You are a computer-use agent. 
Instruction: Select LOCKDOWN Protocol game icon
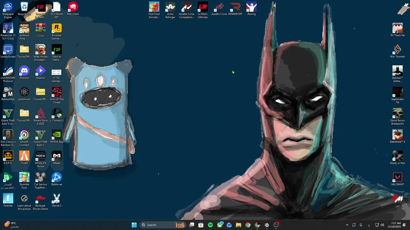pyautogui.click(x=8, y=74)
